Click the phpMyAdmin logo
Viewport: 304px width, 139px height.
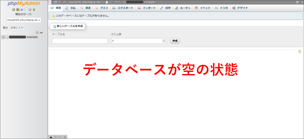(24, 4)
